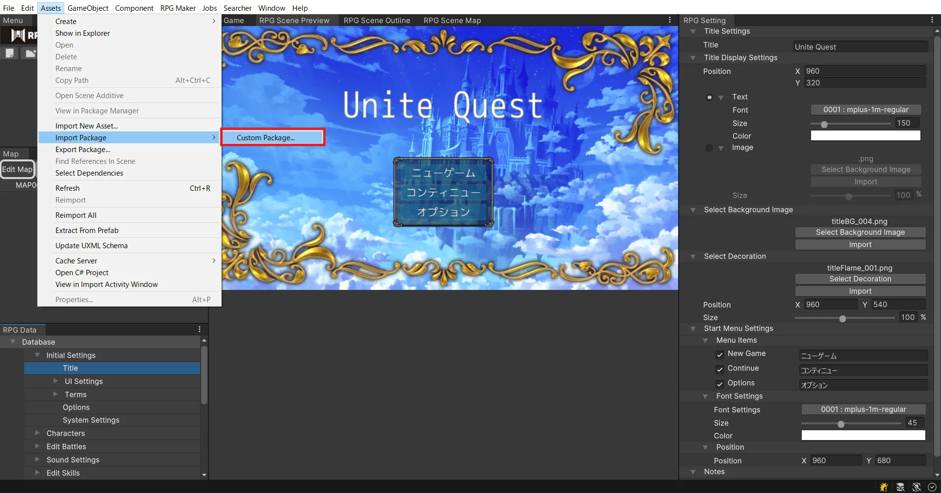Switch to the RPG Scene Outline tab
The width and height of the screenshot is (941, 493).
377,21
